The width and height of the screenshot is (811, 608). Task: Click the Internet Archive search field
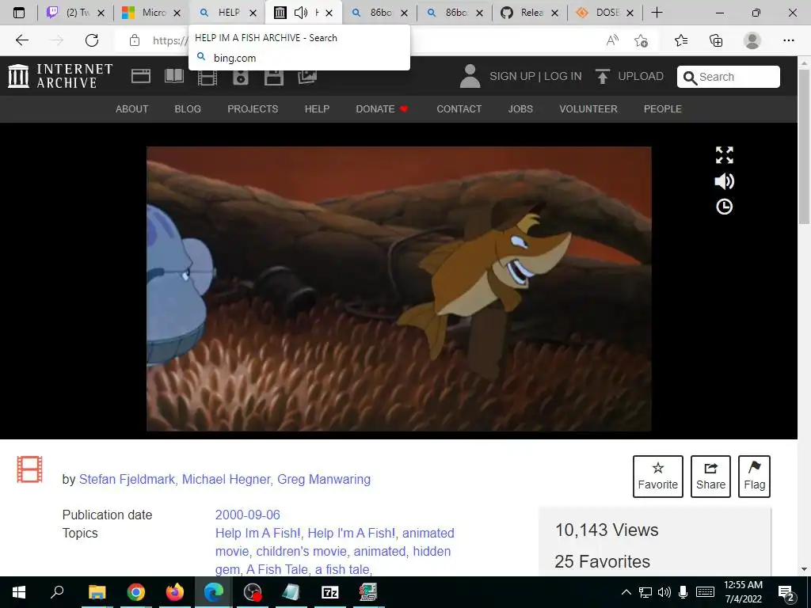(729, 77)
